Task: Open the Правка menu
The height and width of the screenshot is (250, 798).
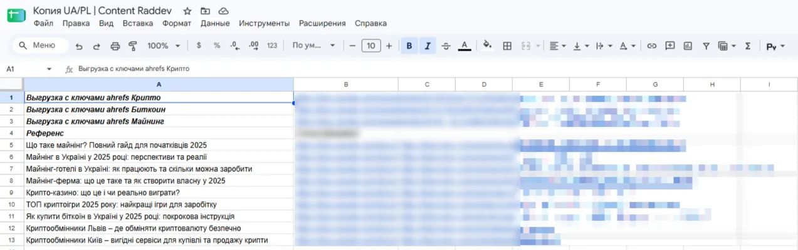Action: [76, 23]
